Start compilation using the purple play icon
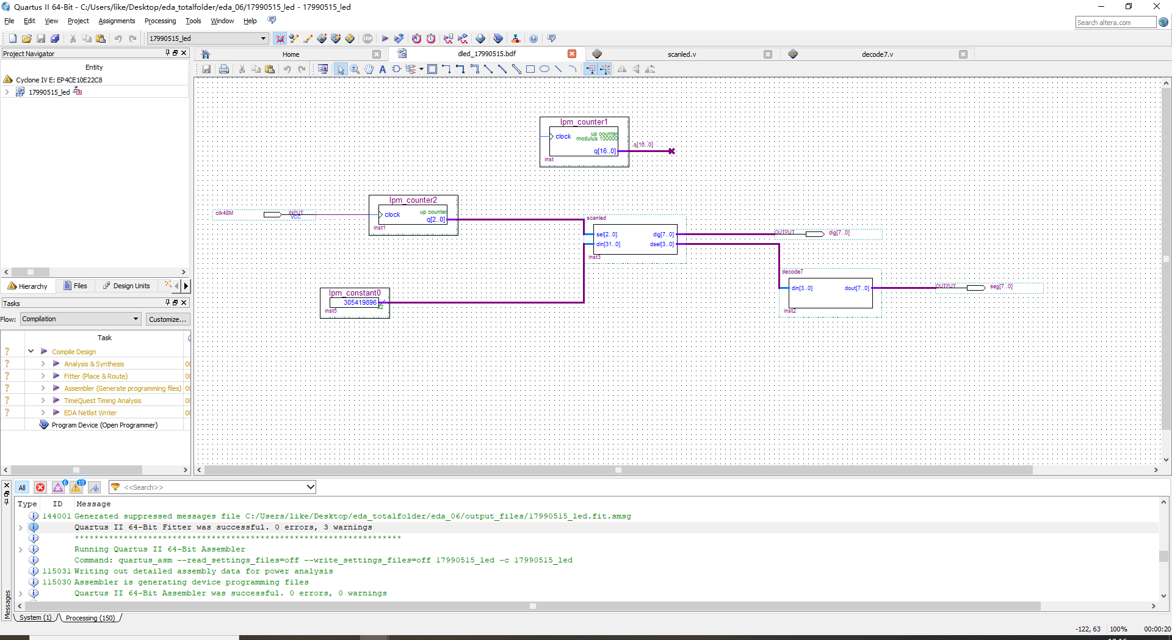This screenshot has height=640, width=1172. pyautogui.click(x=385, y=38)
